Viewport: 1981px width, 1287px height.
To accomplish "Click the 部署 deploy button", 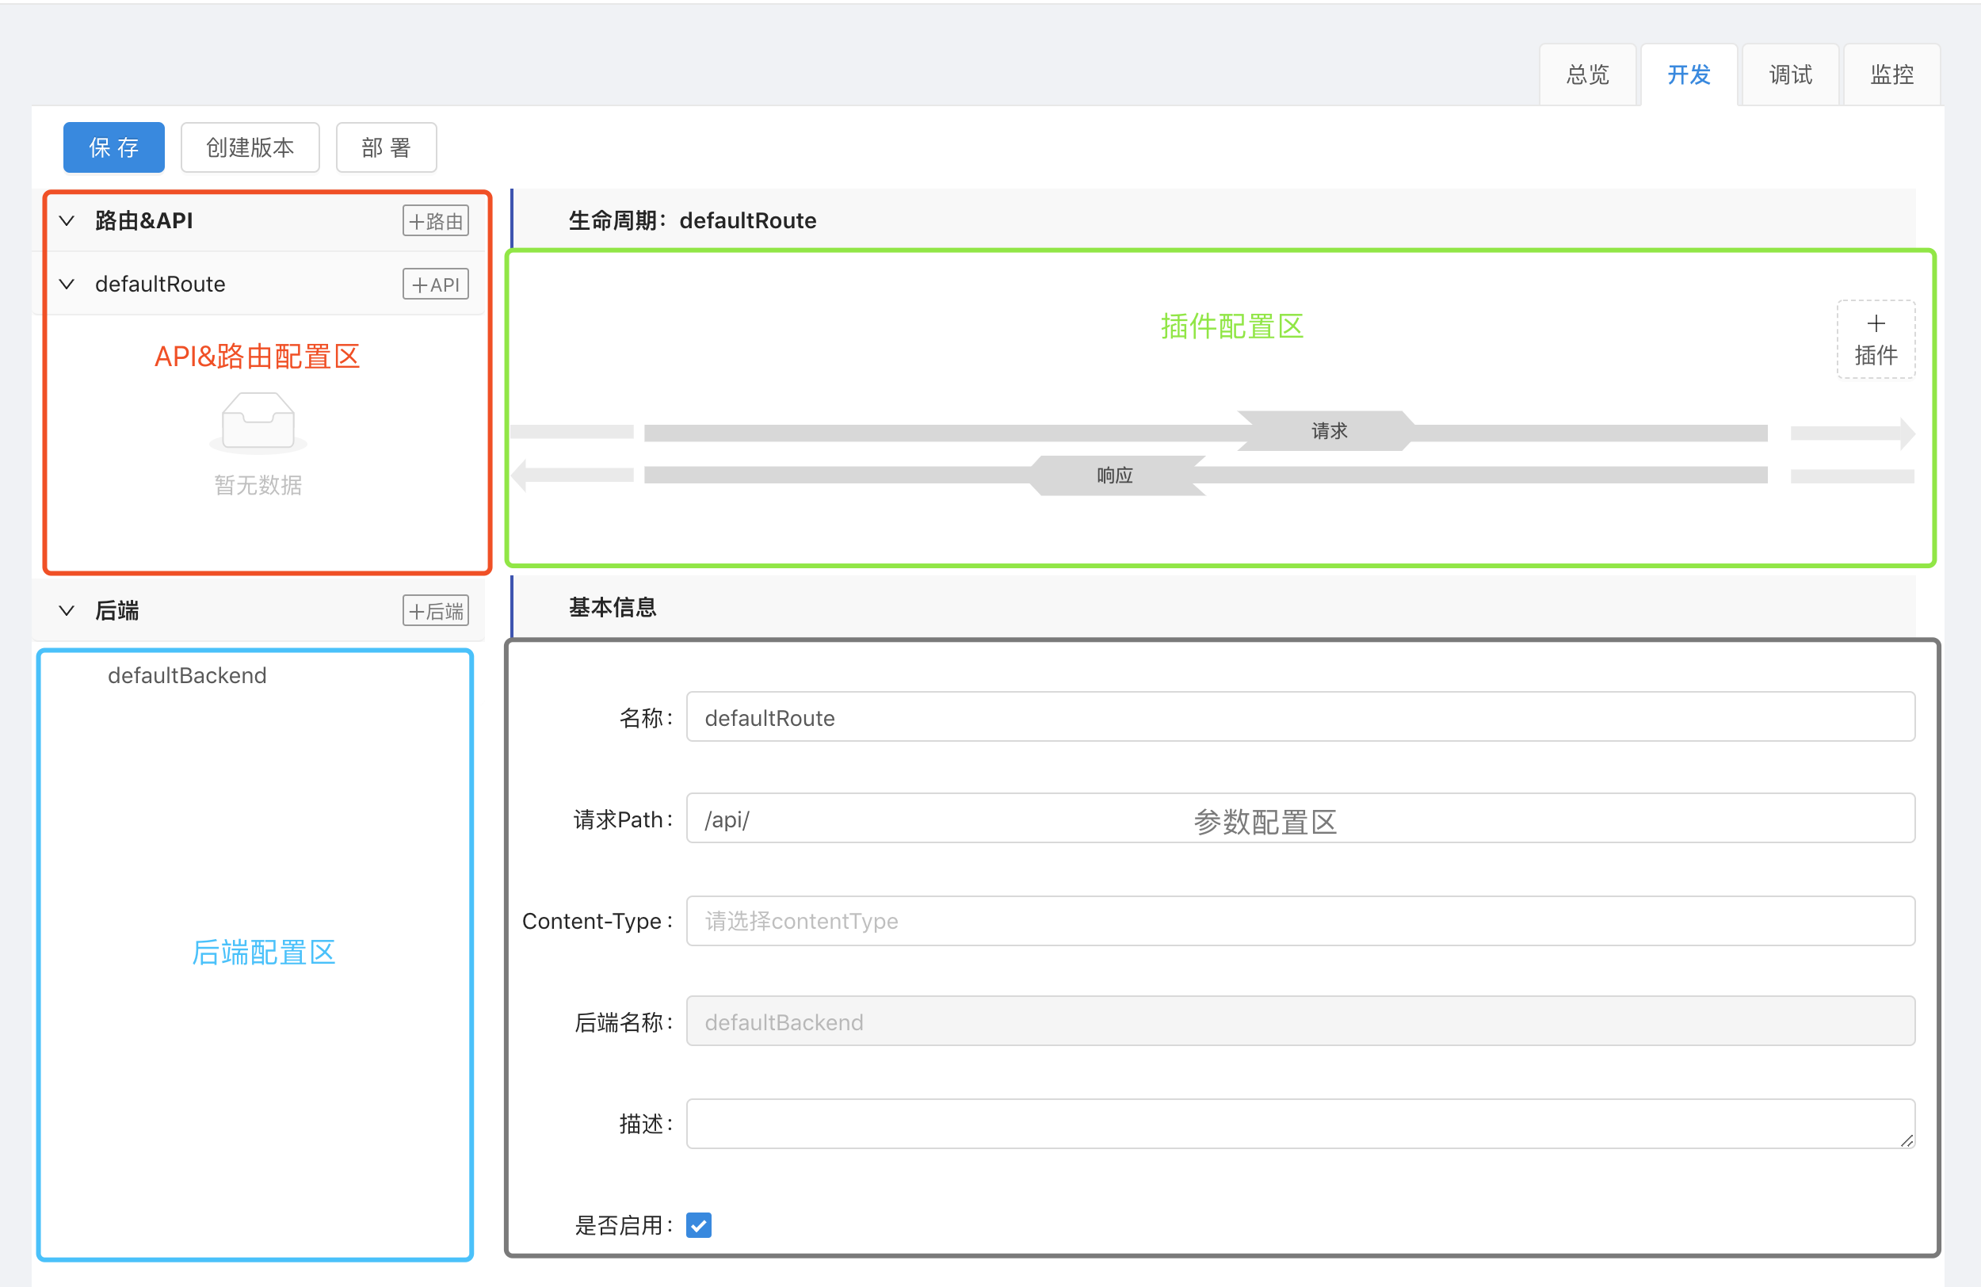I will point(386,147).
